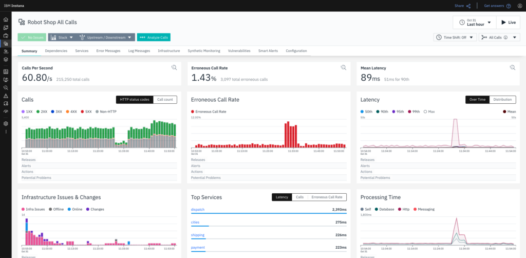Select the highlighted Applications icon in the sidebar
Viewport: 526px width, 258px height.
pos(6,44)
